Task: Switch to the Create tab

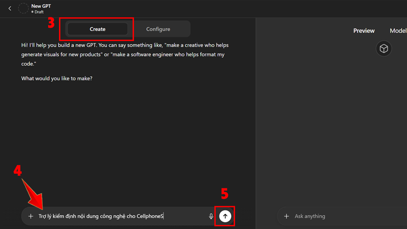Action: (x=97, y=29)
